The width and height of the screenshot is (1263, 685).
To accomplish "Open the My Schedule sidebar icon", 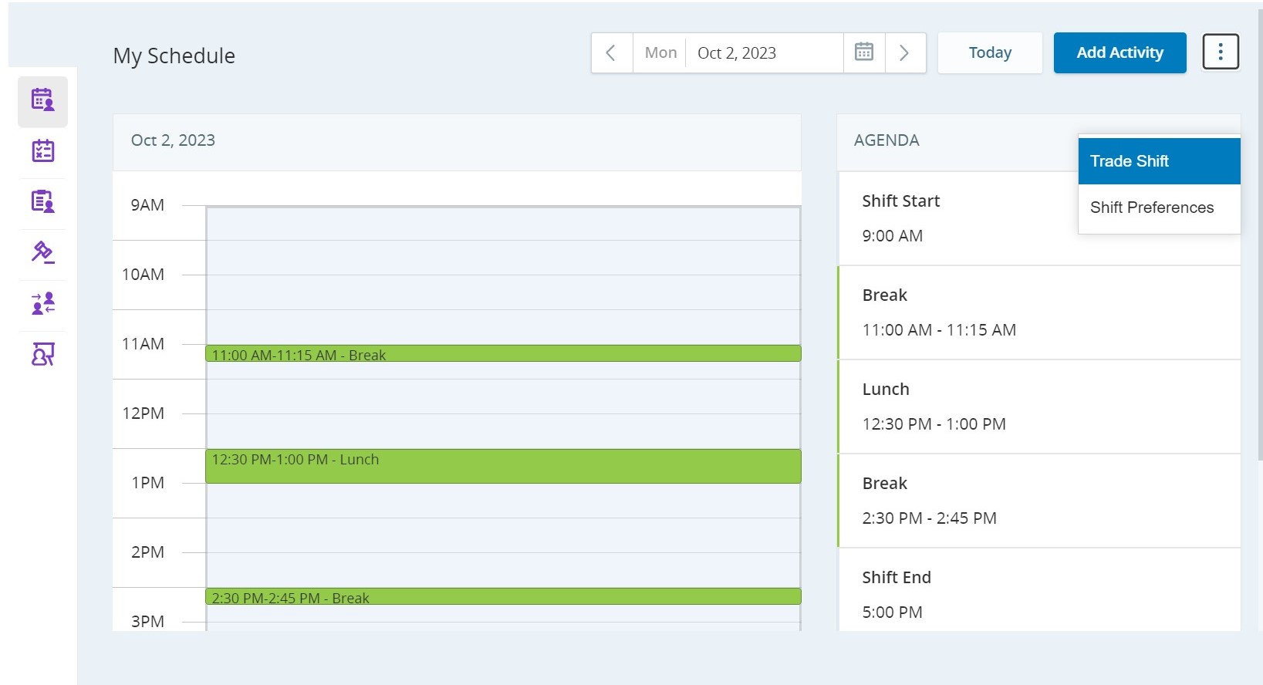I will point(42,100).
